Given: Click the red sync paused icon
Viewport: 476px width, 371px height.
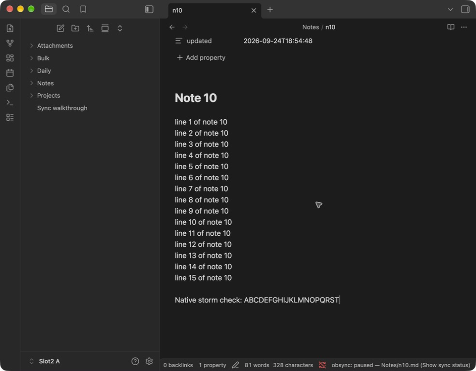Looking at the screenshot, I should 322,365.
